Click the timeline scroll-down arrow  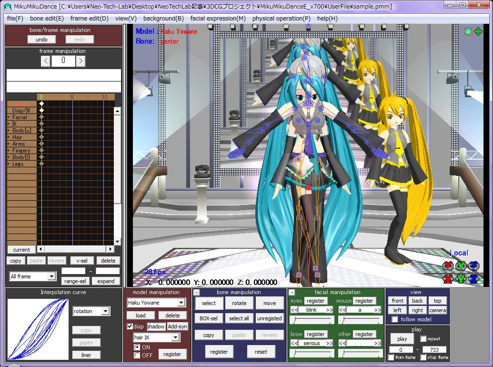coord(117,242)
